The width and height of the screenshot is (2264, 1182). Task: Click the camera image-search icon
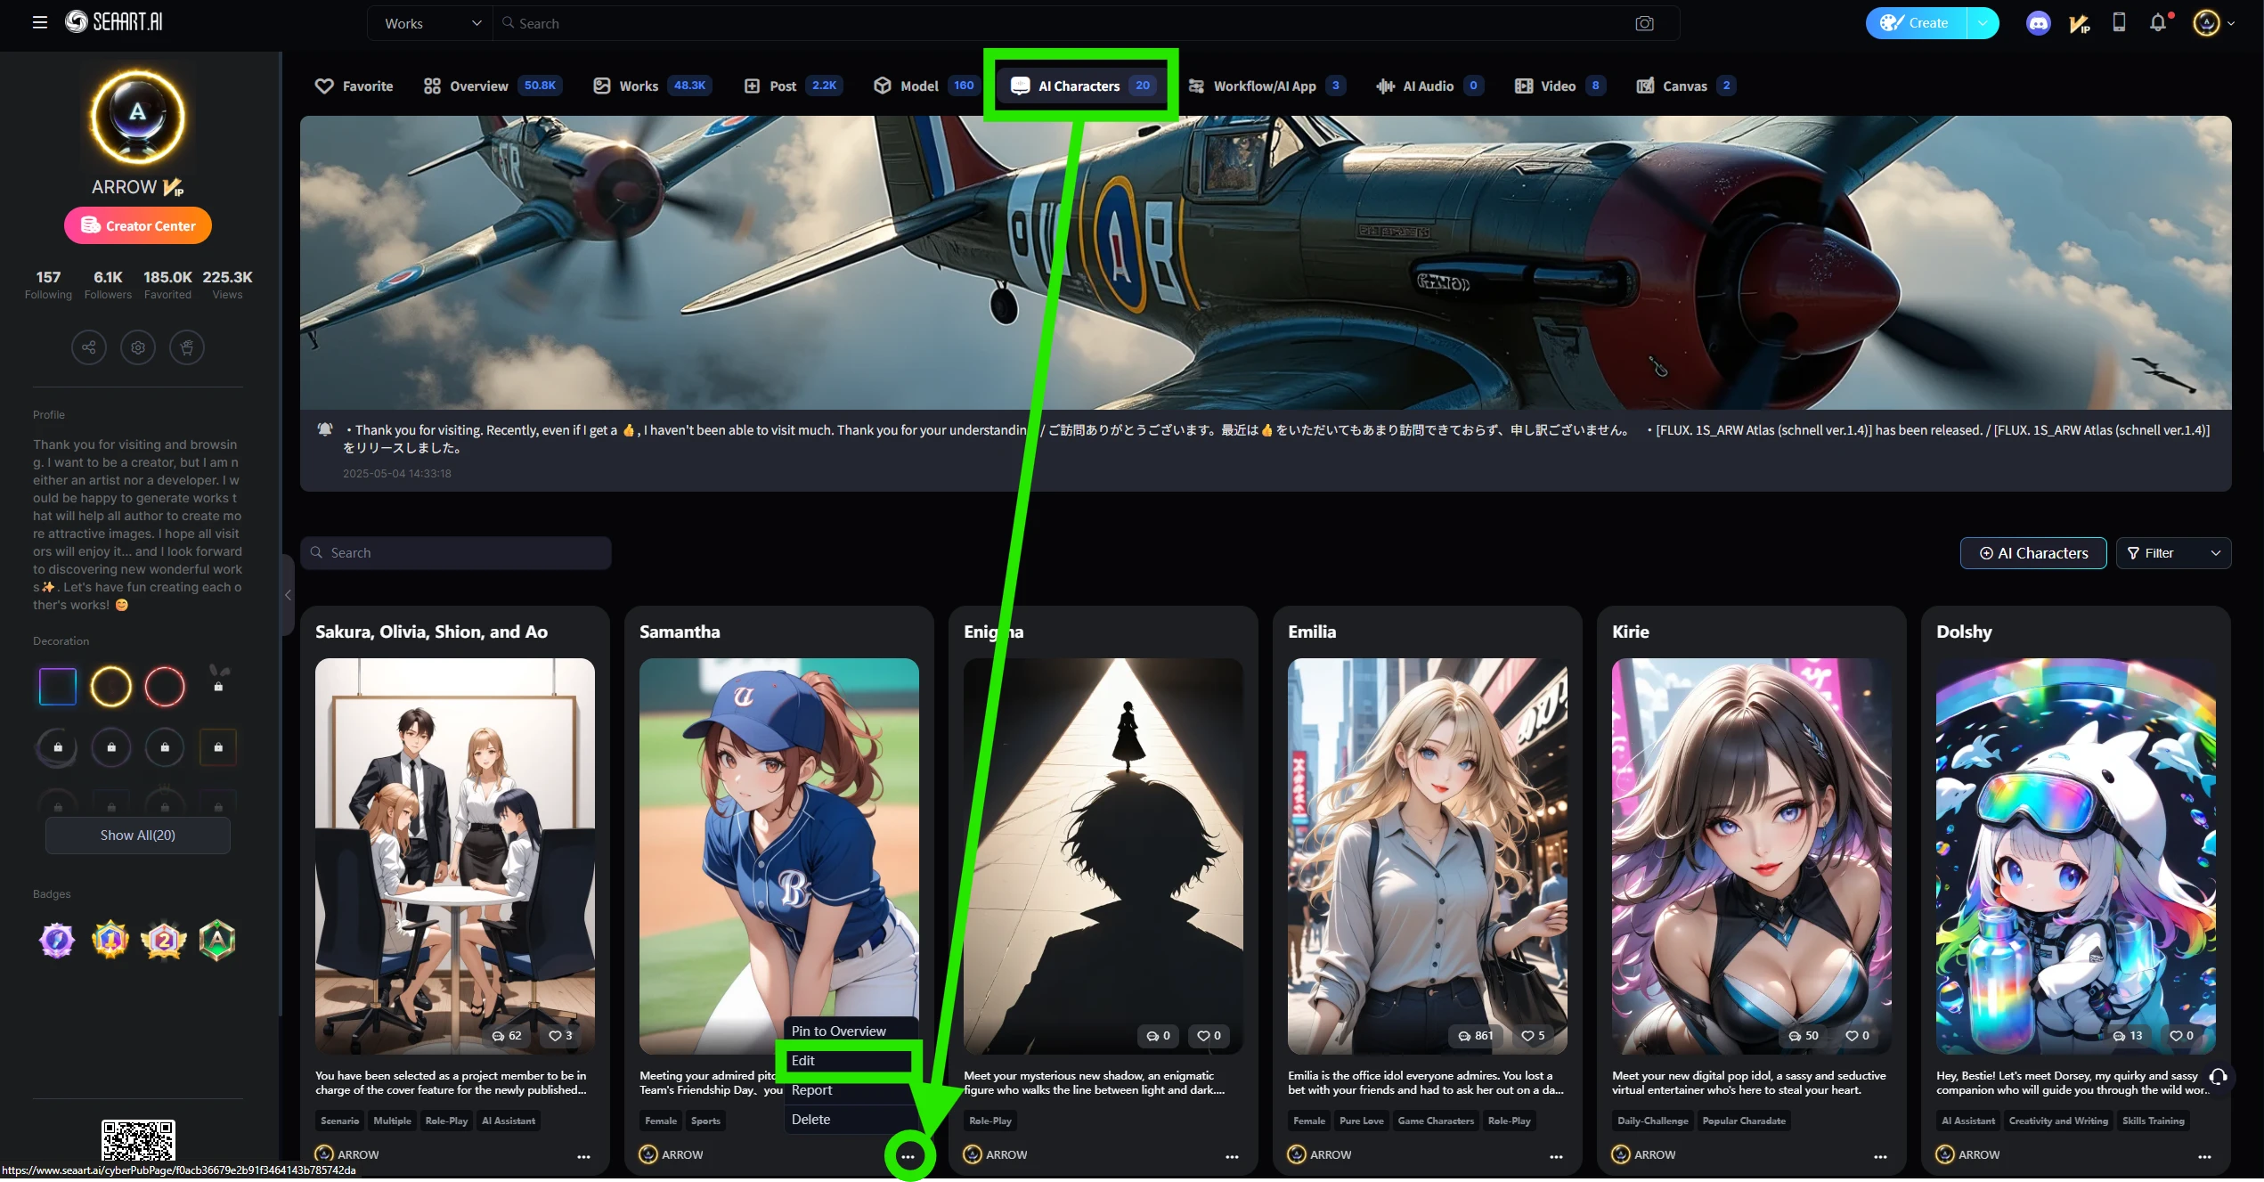1644,23
